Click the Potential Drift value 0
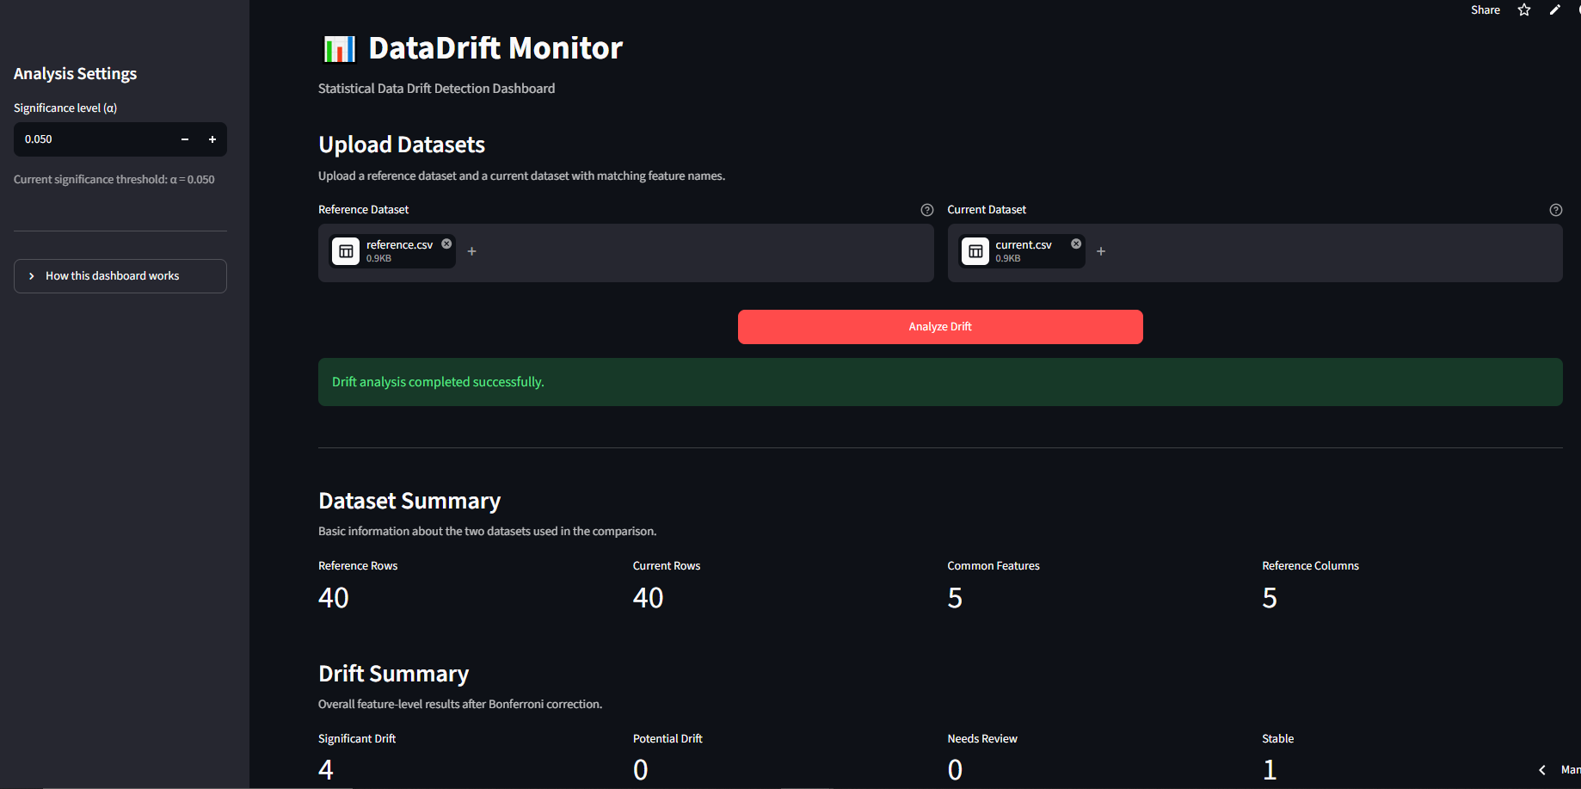The image size is (1581, 789). (641, 770)
